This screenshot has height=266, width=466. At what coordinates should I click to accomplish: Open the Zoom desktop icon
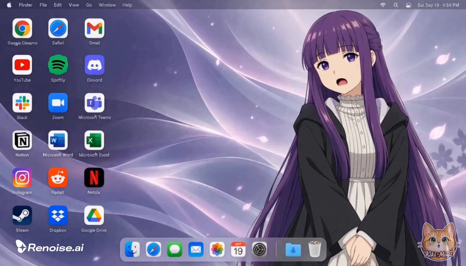58,102
